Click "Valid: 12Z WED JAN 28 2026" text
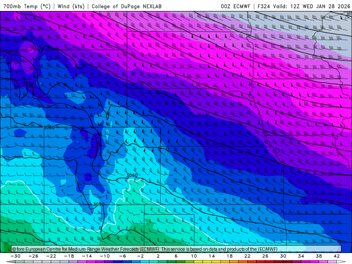The width and height of the screenshot is (352, 264). 312,6
